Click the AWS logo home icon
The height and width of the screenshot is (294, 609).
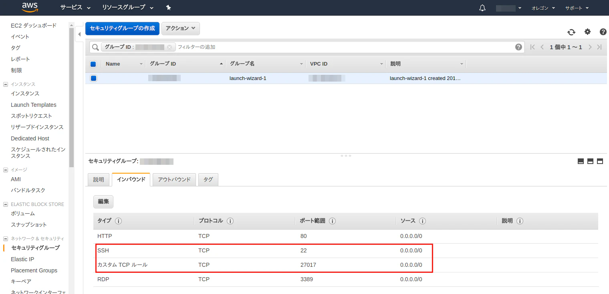(30, 7)
